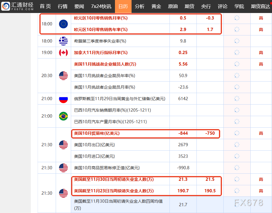Screen dimensions: 272x213
Task: Click the Russia flag icon
Action: [63, 99]
